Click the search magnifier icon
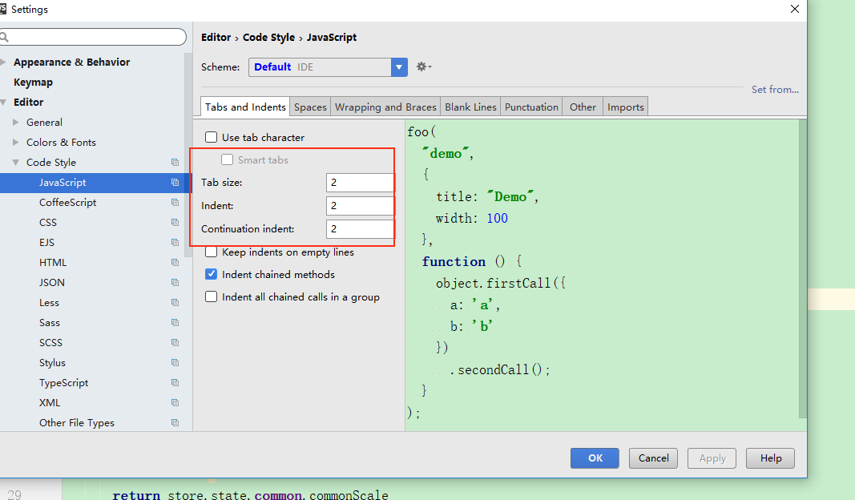Image resolution: width=855 pixels, height=500 pixels. pyautogui.click(x=4, y=37)
